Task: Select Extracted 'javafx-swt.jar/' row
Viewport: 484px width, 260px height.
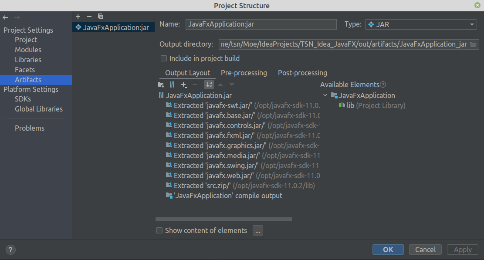Action: 238,105
